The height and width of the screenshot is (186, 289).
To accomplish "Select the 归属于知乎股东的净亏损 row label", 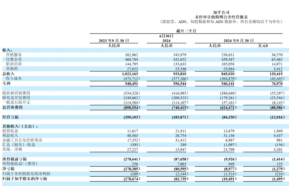I will [25, 179].
